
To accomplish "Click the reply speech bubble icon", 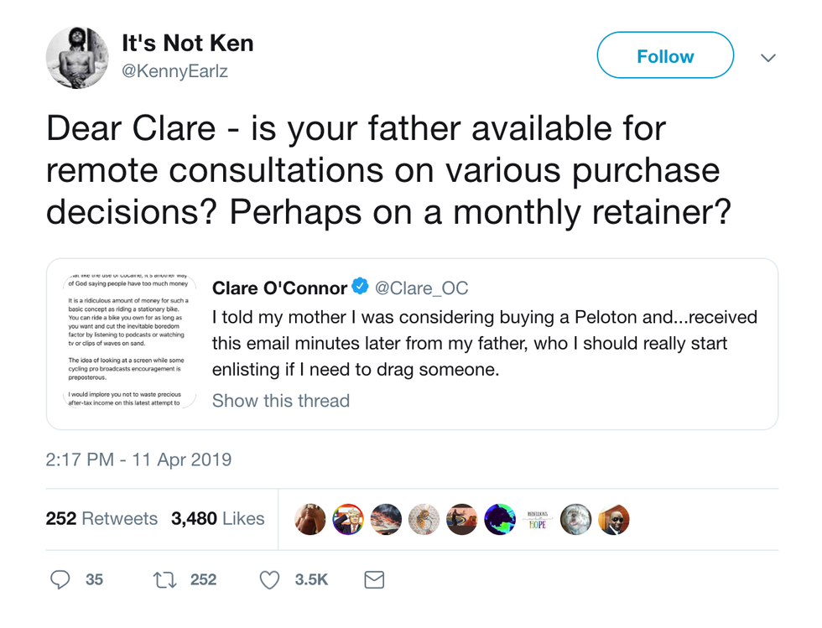I will [x=60, y=579].
